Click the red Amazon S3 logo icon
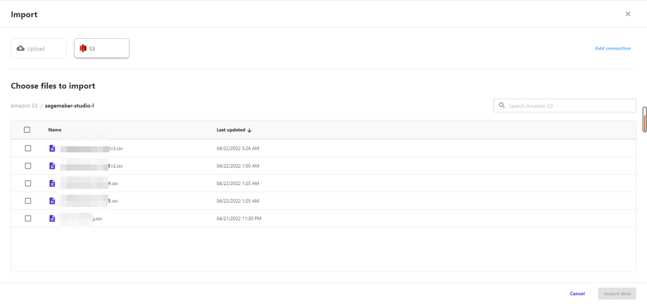Screen dimensions: 647x304 pos(83,49)
